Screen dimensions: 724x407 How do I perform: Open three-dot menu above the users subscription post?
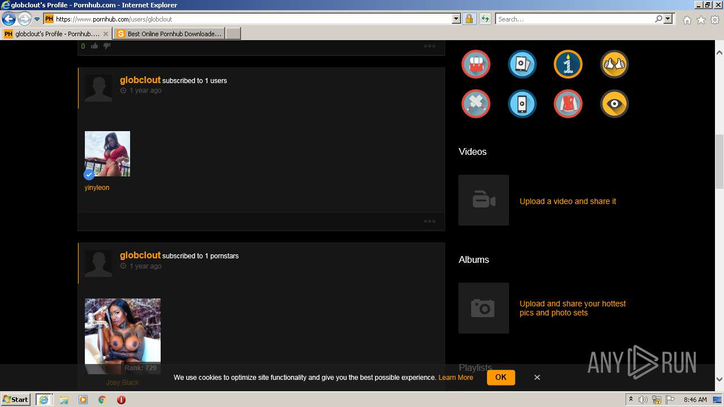pos(430,46)
